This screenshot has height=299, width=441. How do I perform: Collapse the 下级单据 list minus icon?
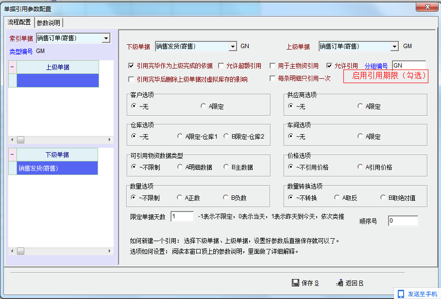(13, 155)
